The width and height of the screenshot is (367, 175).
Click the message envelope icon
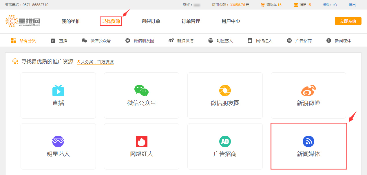296,5
